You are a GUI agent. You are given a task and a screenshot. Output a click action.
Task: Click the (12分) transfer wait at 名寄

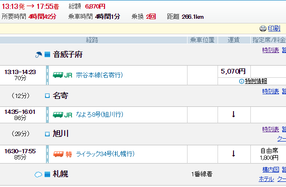(x=21, y=96)
